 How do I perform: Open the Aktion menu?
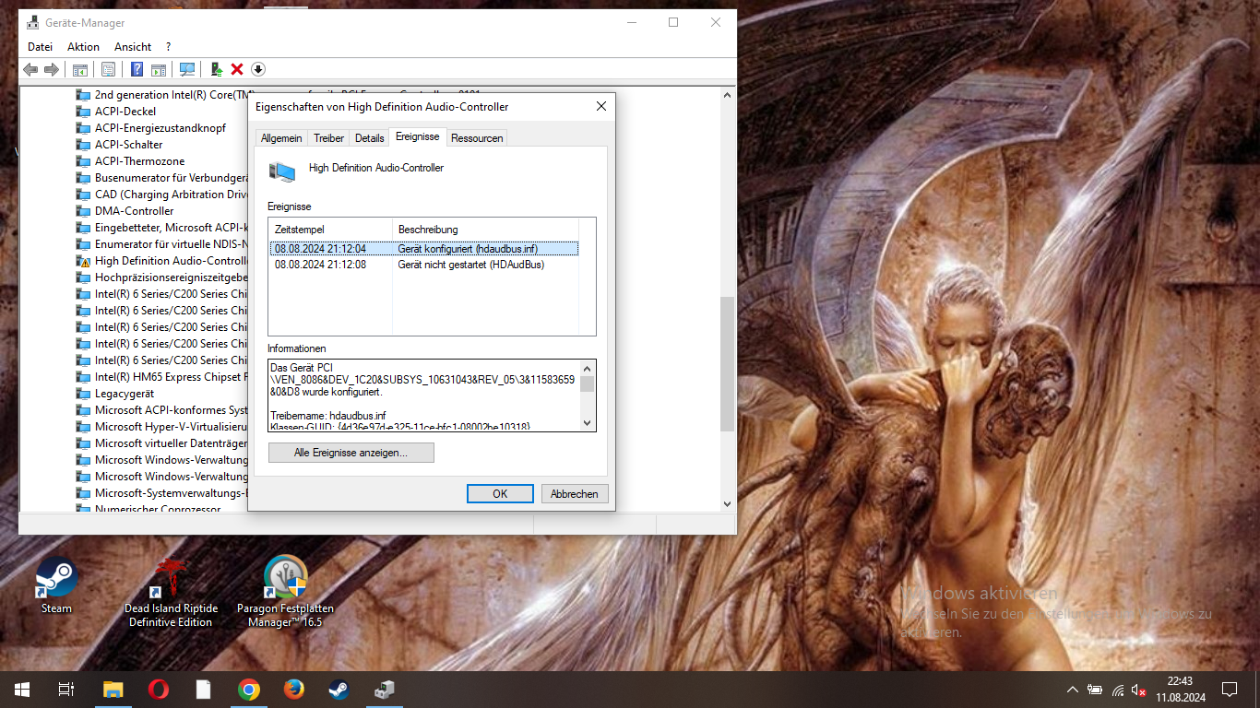83,46
